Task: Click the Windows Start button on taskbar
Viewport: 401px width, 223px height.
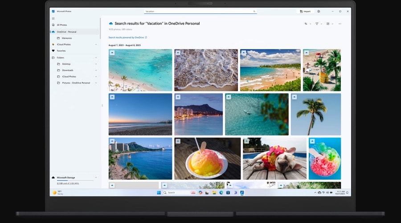Action: coord(158,193)
